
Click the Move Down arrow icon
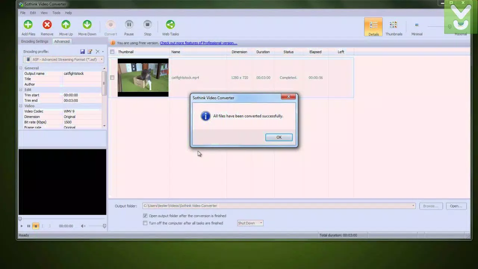[x=87, y=25]
